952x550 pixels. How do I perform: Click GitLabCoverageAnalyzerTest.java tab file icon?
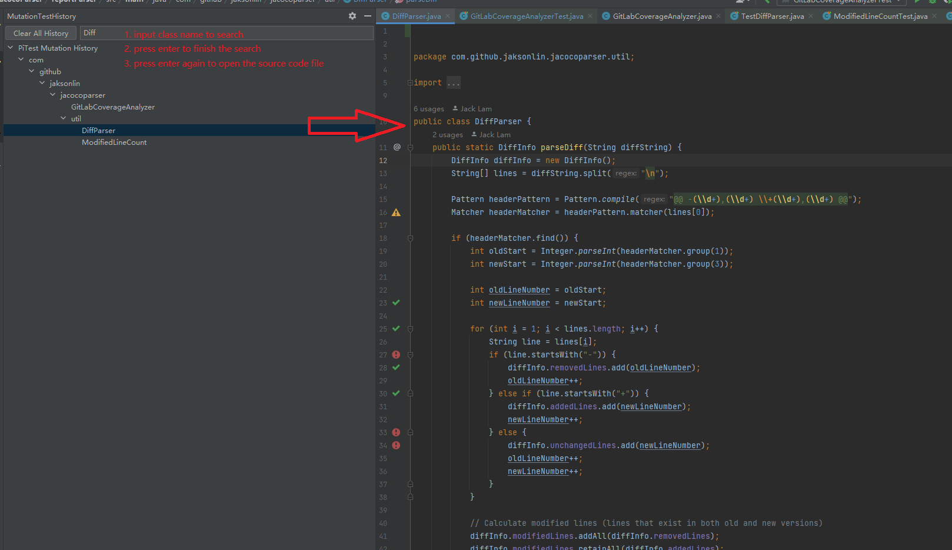click(464, 16)
